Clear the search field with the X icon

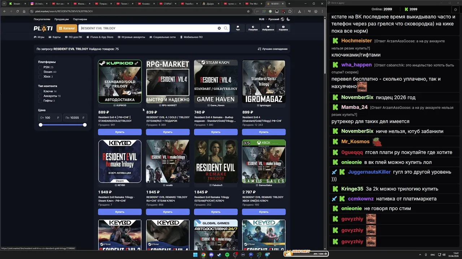(x=219, y=28)
